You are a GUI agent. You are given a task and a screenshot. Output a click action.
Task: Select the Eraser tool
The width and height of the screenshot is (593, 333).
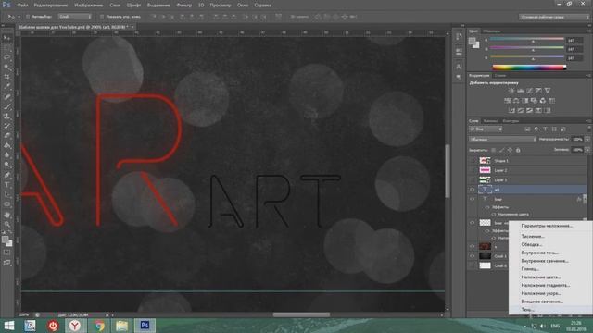tap(6, 136)
